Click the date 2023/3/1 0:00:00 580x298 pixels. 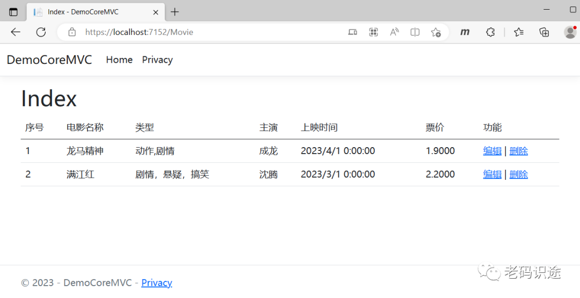pos(338,174)
